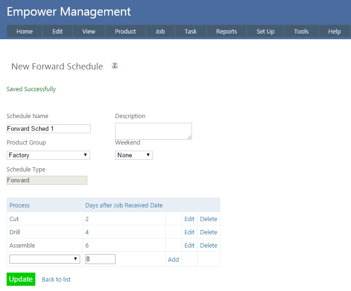
Task: Open the Home menu
Action: [x=25, y=31]
